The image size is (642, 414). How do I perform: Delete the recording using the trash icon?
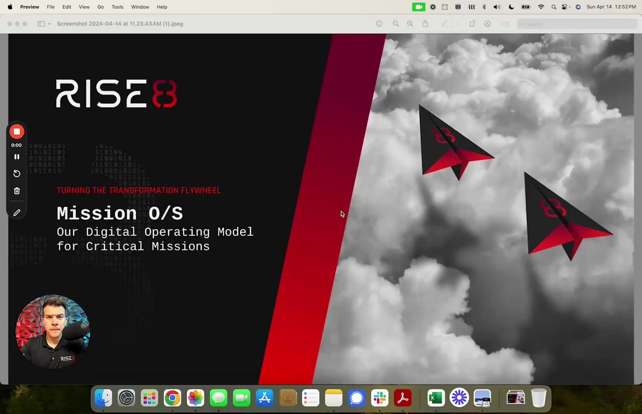click(x=17, y=191)
